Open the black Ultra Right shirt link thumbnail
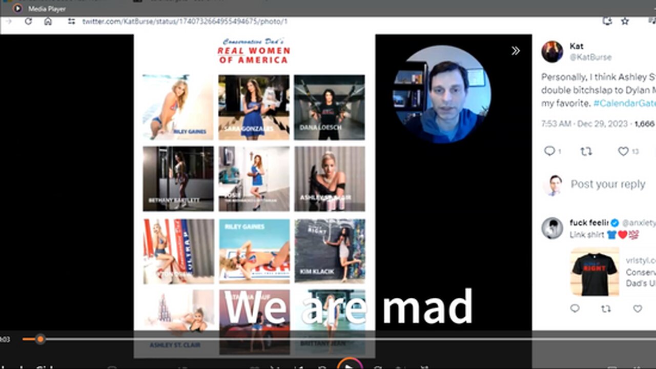Viewport: 656px width, 369px height. point(594,271)
